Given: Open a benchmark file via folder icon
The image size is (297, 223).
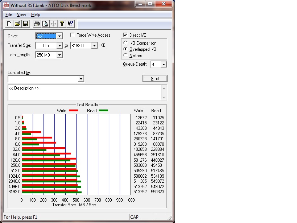Looking at the screenshot, I should (x=17, y=24).
